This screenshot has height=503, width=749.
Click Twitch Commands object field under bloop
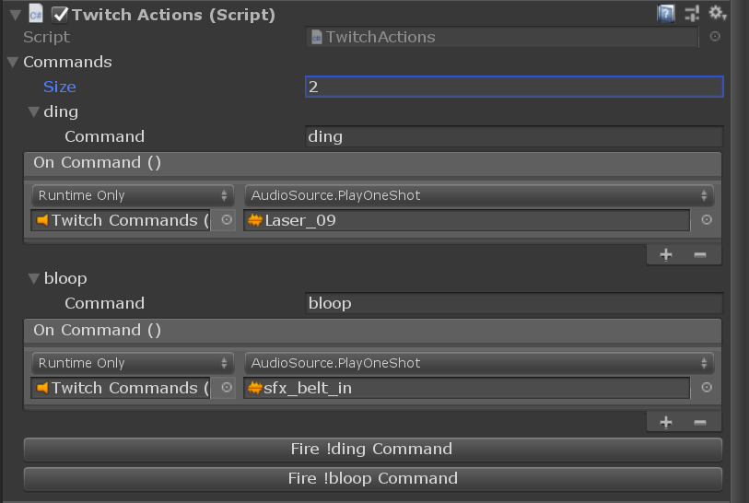click(x=121, y=388)
